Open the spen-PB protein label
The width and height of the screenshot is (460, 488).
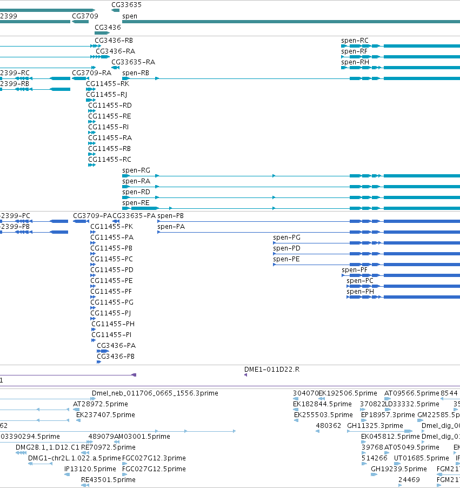tap(170, 216)
